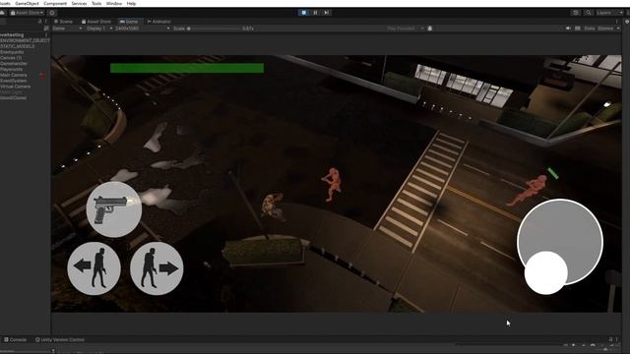Advance one frame with the Step button

(x=327, y=13)
